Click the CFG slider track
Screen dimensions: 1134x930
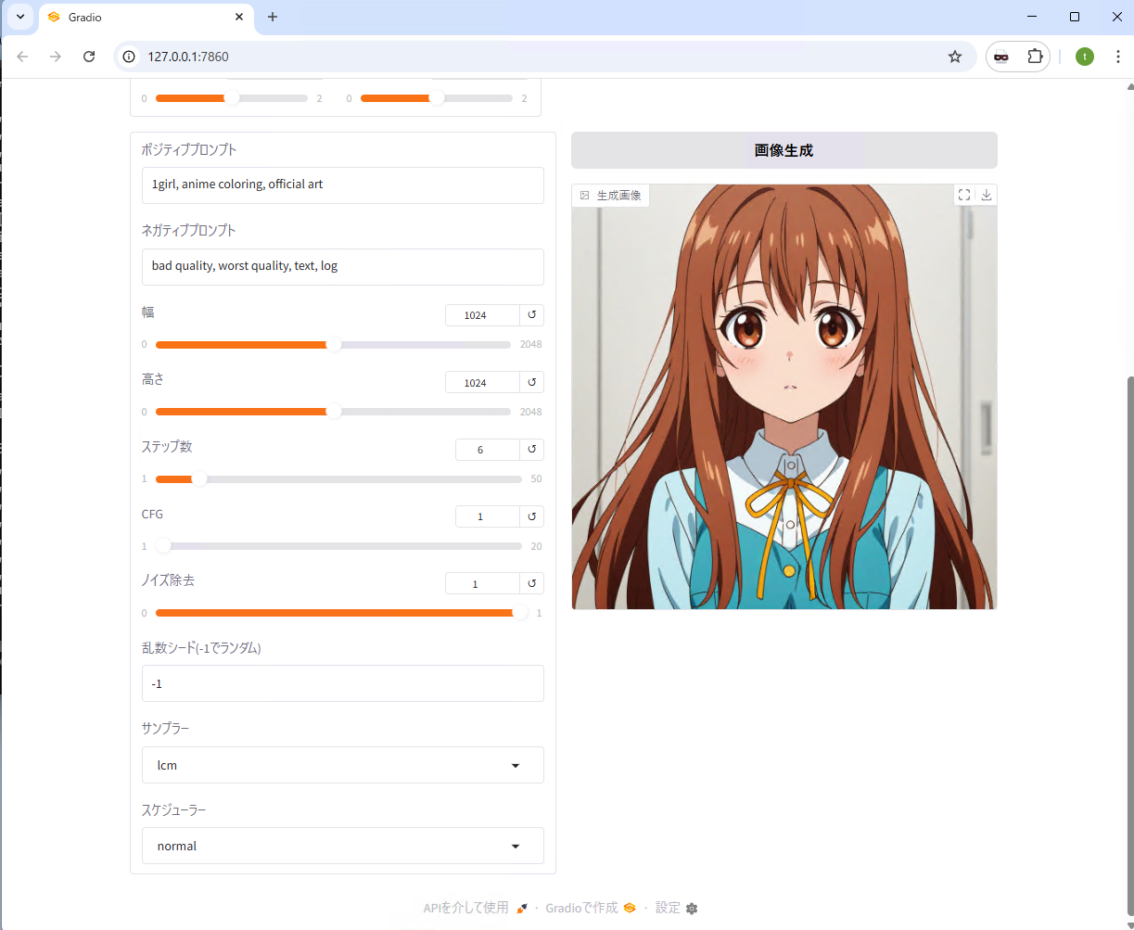coord(338,546)
